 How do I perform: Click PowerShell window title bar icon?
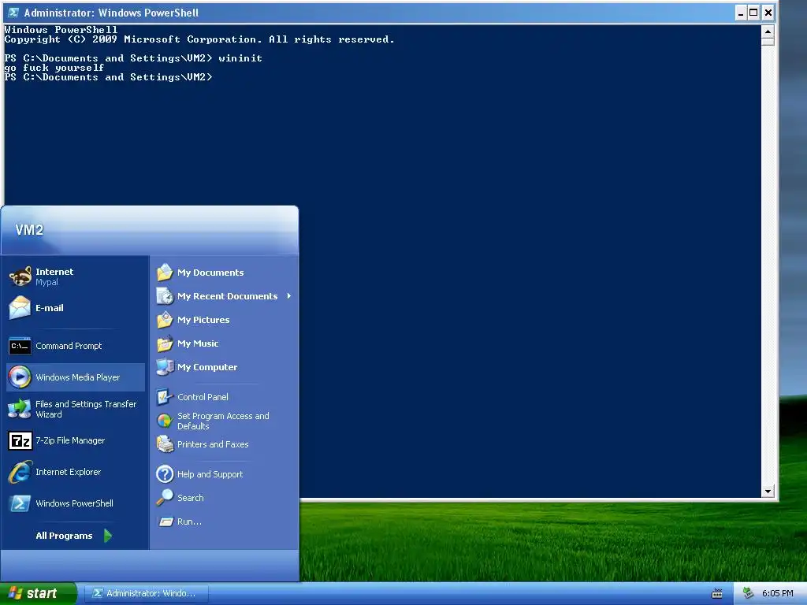click(x=13, y=13)
